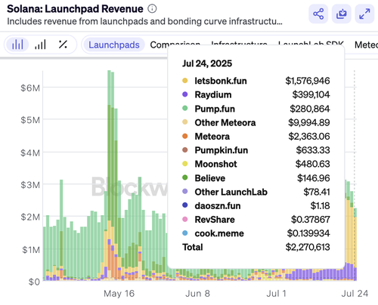
Task: Click the last bar at Jul 24
Action: coord(355,245)
